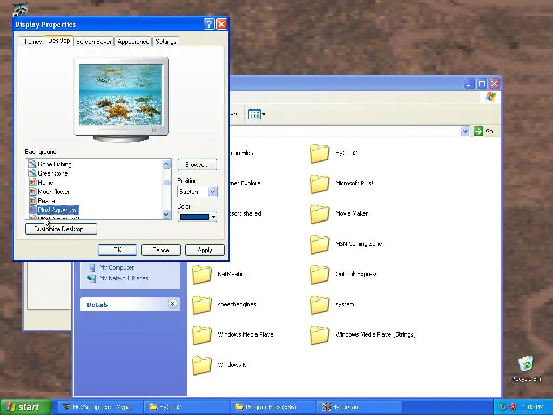This screenshot has width=553, height=415.
Task: Switch to HC2Setup.exe - Mypal taskbar item
Action: point(99,407)
